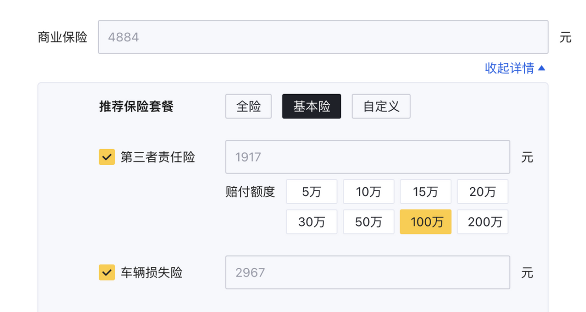
Task: Choose 5万 compensation amount
Action: pyautogui.click(x=312, y=192)
